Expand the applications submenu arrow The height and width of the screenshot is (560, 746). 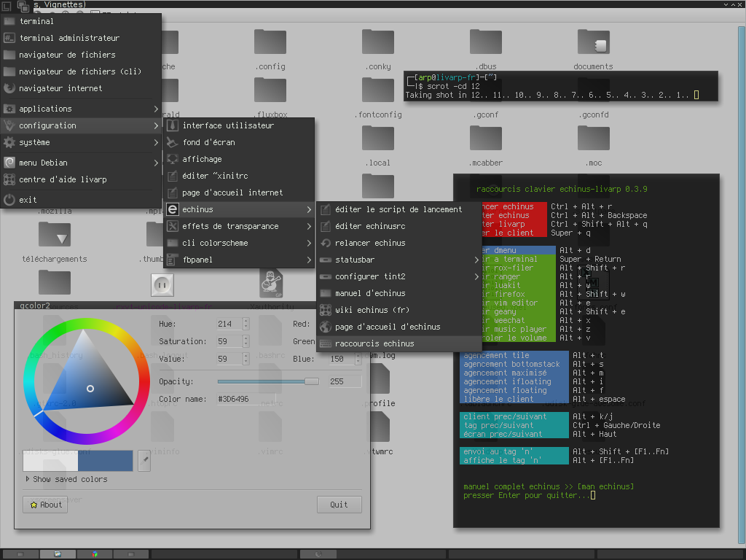click(156, 109)
